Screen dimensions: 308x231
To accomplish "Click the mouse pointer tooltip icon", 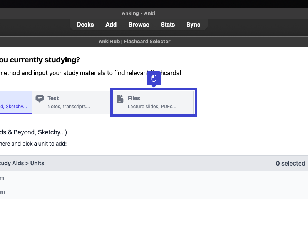I will [x=154, y=79].
